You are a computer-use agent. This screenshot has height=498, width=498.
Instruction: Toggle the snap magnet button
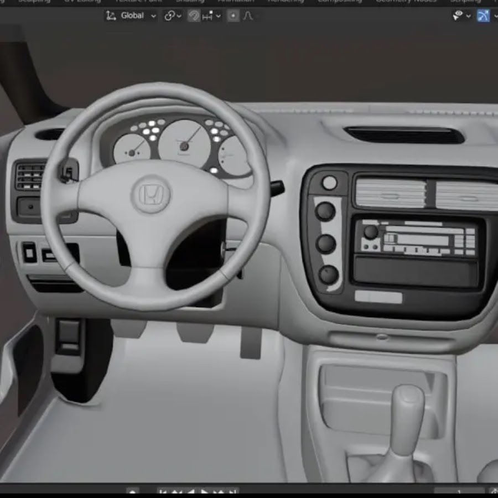coord(194,15)
